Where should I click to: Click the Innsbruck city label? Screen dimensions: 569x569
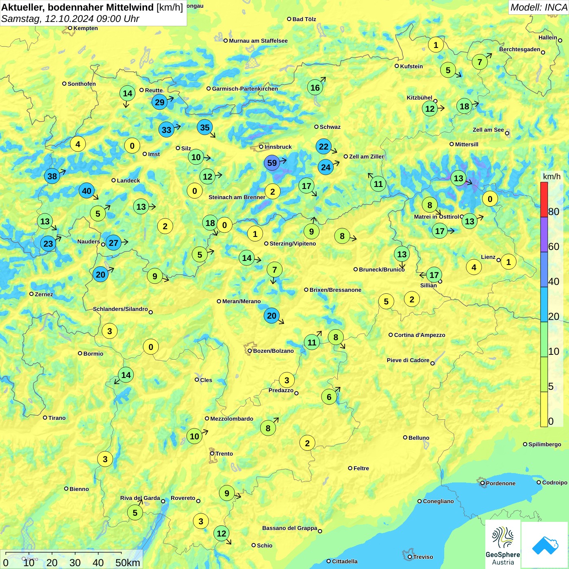pyautogui.click(x=278, y=147)
